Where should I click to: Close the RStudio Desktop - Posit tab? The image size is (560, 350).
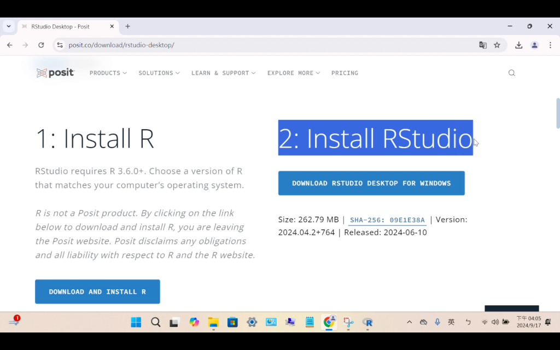[112, 26]
